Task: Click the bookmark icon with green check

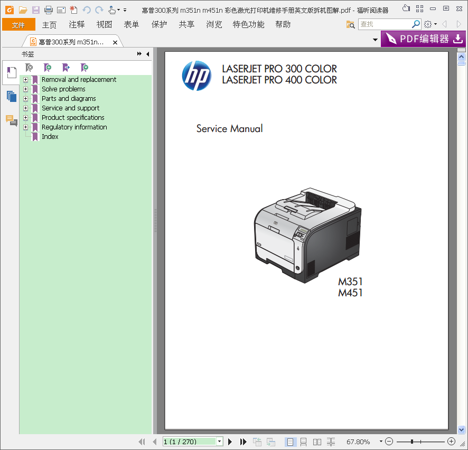Action: pos(85,68)
